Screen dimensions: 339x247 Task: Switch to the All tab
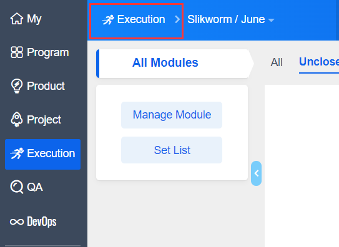pyautogui.click(x=277, y=62)
